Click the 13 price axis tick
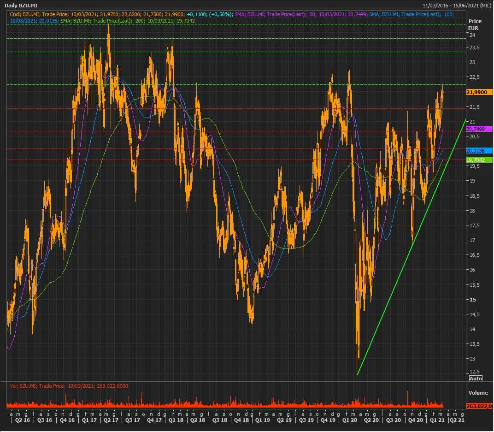 pyautogui.click(x=472, y=359)
